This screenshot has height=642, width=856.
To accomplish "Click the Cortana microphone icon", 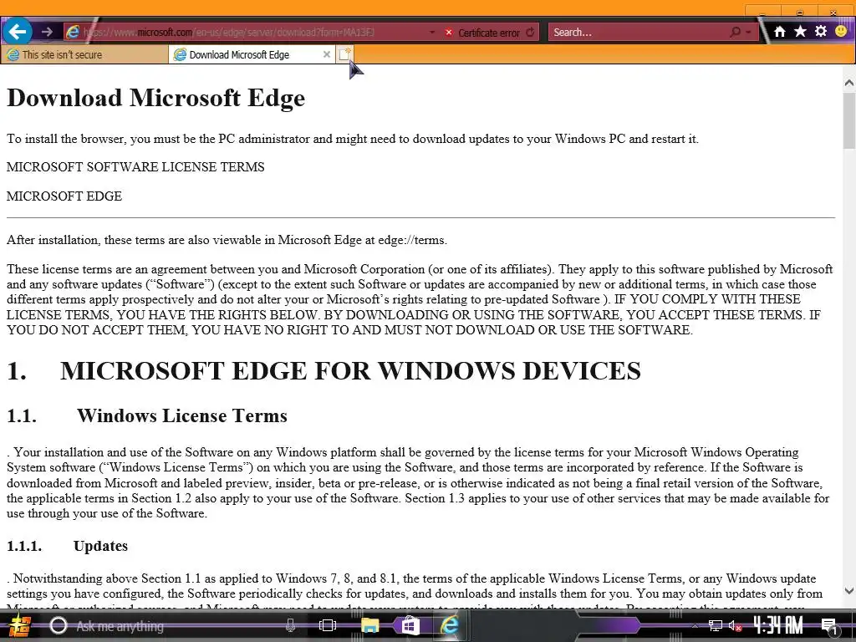I will [290, 625].
